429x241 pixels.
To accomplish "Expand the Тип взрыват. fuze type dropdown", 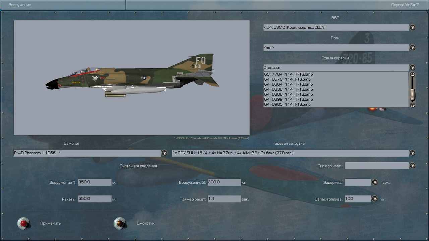I will tap(413, 165).
